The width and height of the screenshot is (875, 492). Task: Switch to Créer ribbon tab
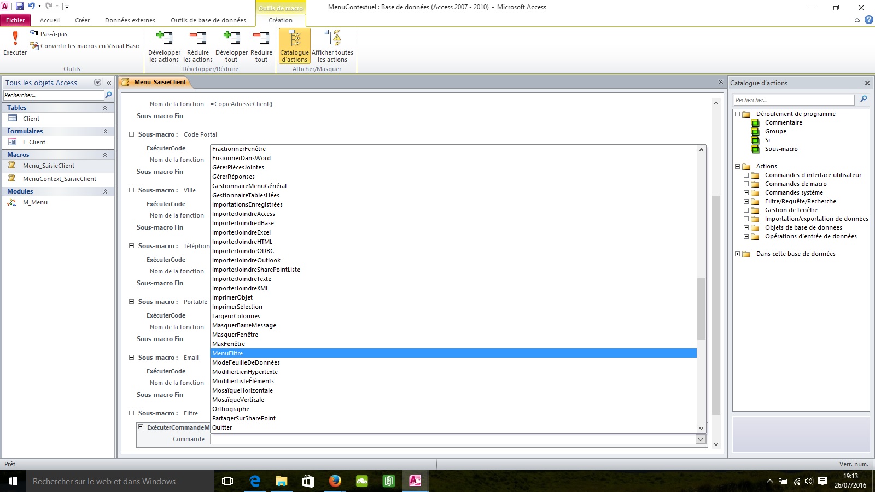click(x=83, y=20)
